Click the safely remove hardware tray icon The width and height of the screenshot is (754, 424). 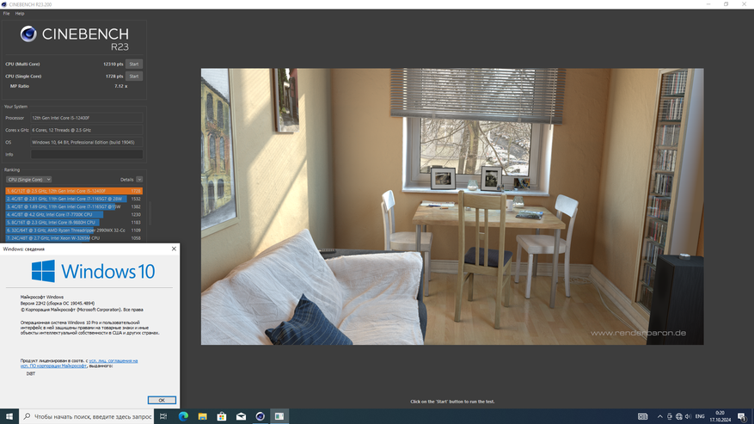(x=670, y=416)
